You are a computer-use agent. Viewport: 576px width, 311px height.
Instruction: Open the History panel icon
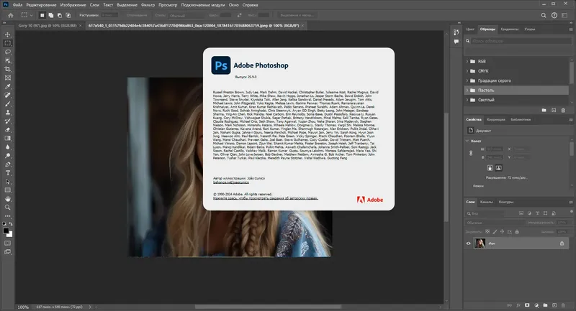click(x=456, y=32)
